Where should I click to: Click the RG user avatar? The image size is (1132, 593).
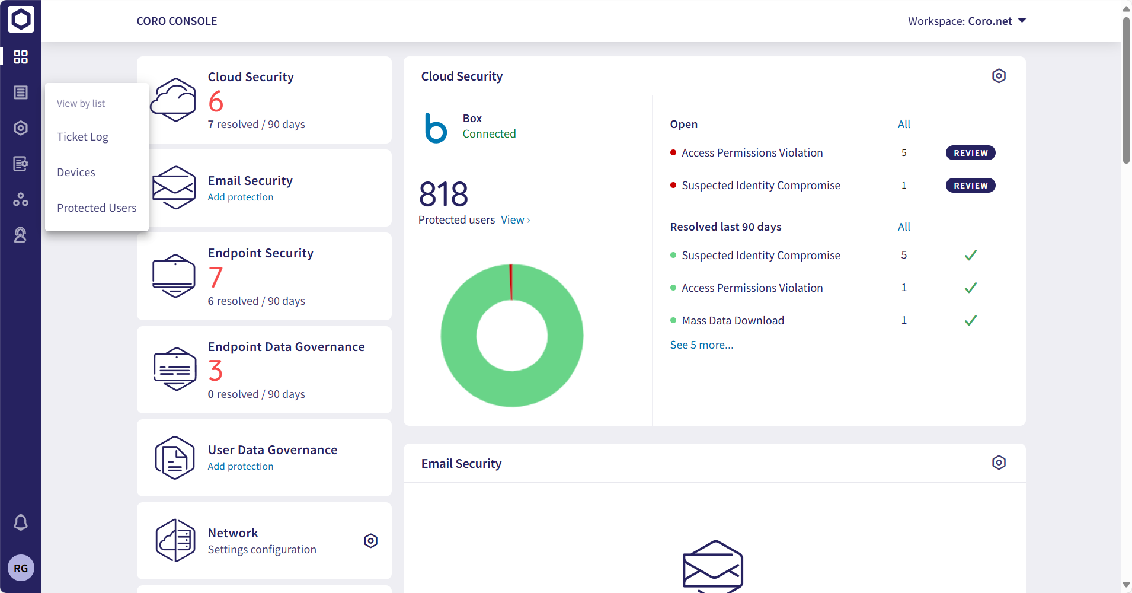pos(21,568)
